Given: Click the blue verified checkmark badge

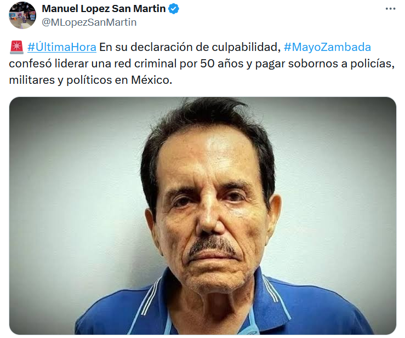Looking at the screenshot, I should pos(174,9).
